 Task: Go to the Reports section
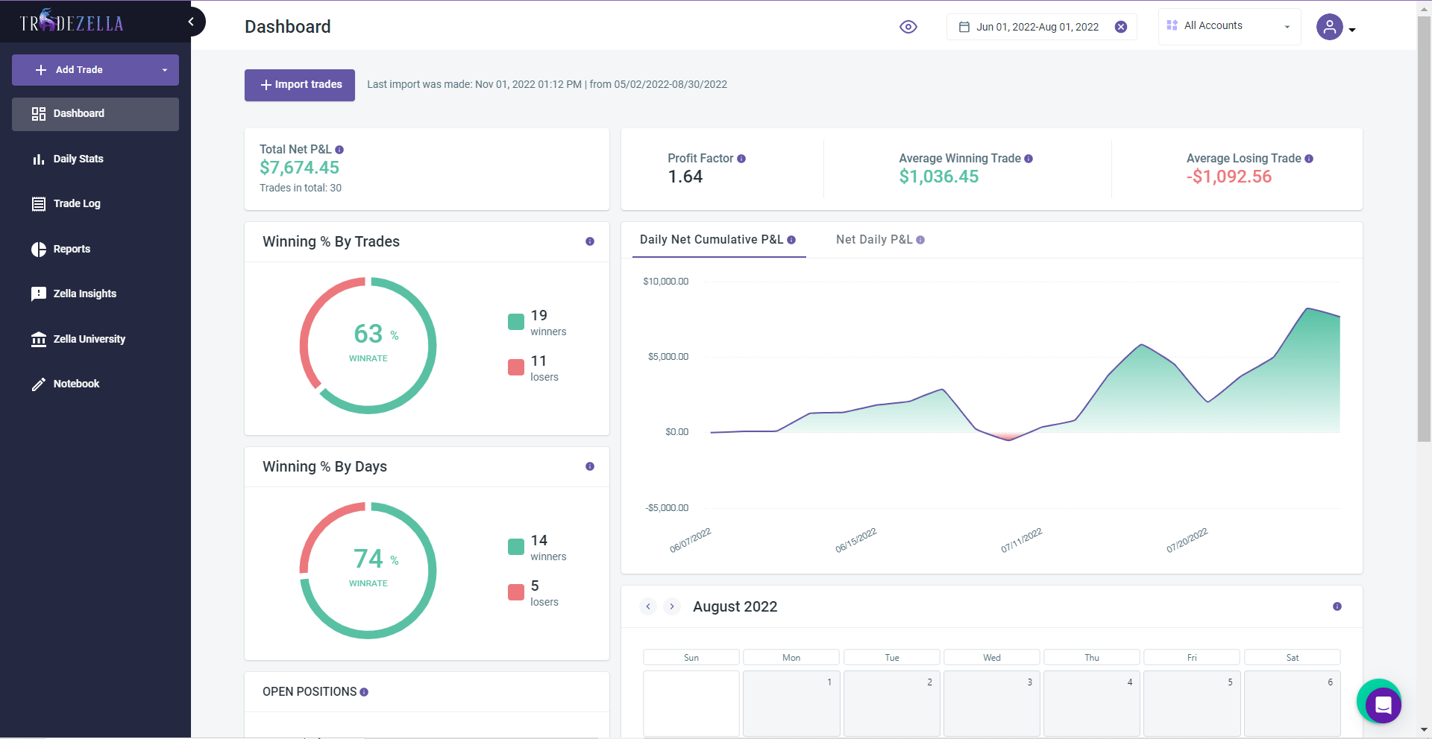(72, 249)
